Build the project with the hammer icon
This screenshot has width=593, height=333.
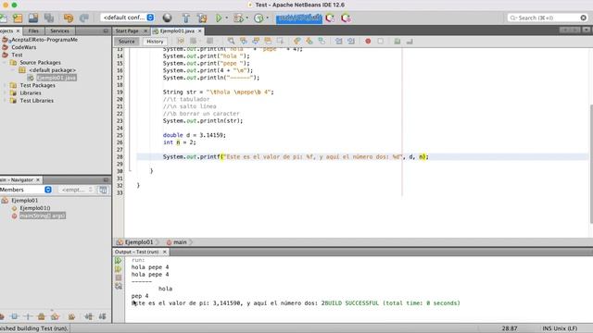coord(185,18)
